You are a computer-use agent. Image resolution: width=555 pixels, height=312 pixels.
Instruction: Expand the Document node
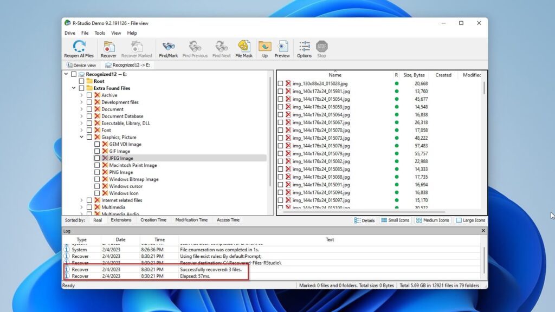(81, 109)
